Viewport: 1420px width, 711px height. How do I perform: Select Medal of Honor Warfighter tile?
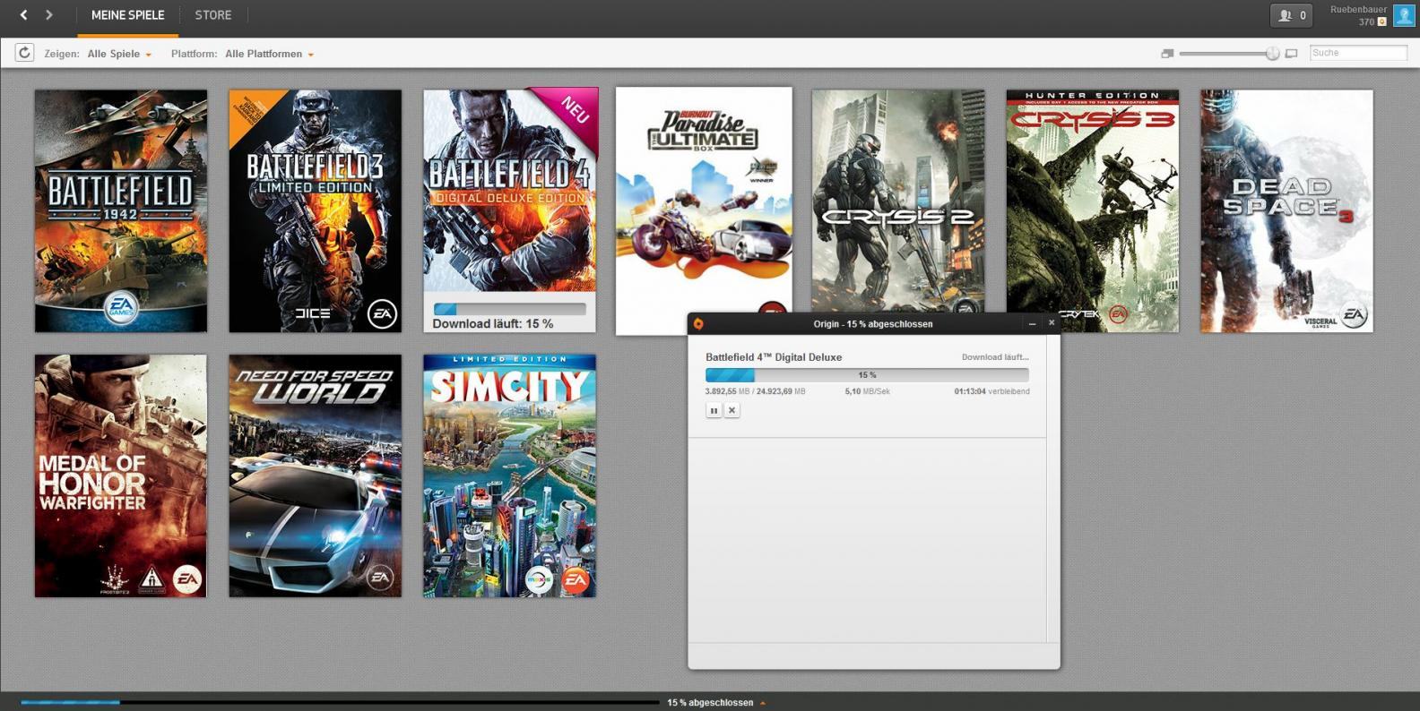[121, 475]
